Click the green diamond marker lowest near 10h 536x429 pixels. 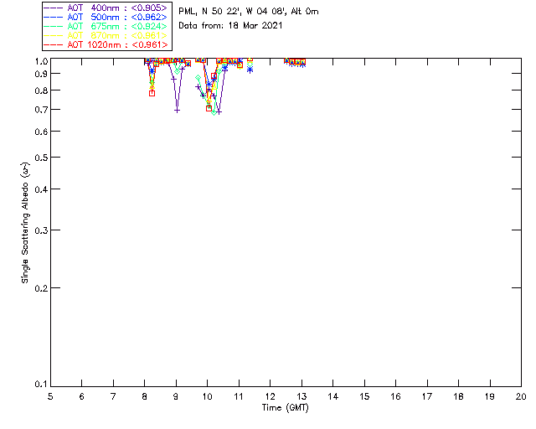pyautogui.click(x=214, y=112)
